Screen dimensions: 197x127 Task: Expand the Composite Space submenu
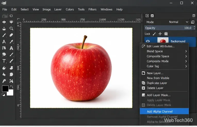(164, 56)
